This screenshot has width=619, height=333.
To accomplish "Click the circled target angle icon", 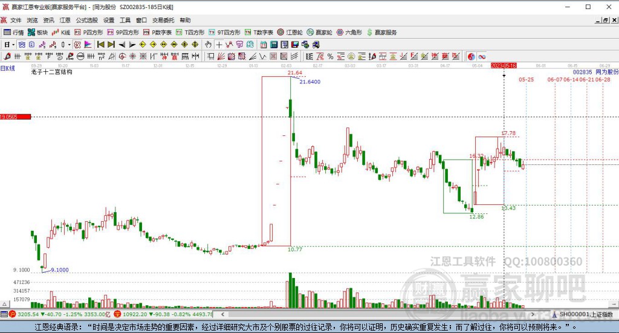I will tap(122, 56).
